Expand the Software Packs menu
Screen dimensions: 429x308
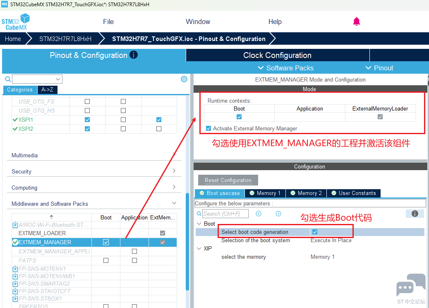[285, 68]
